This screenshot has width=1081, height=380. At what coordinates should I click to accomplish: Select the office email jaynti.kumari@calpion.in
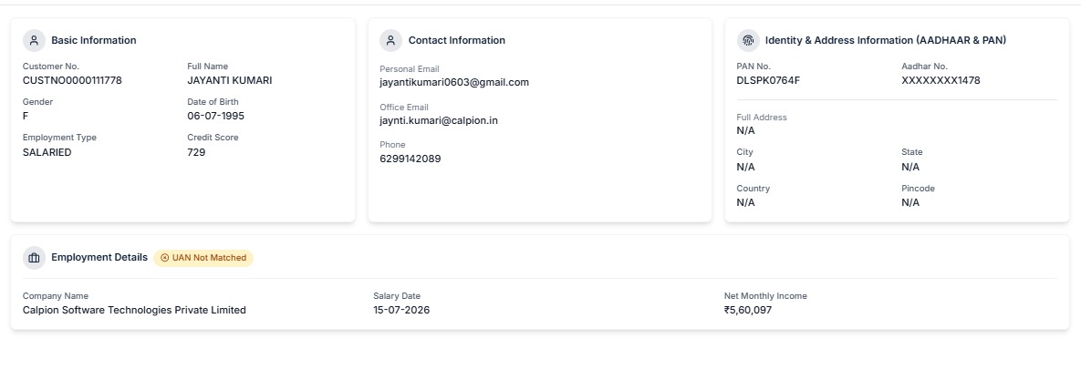[x=439, y=120]
